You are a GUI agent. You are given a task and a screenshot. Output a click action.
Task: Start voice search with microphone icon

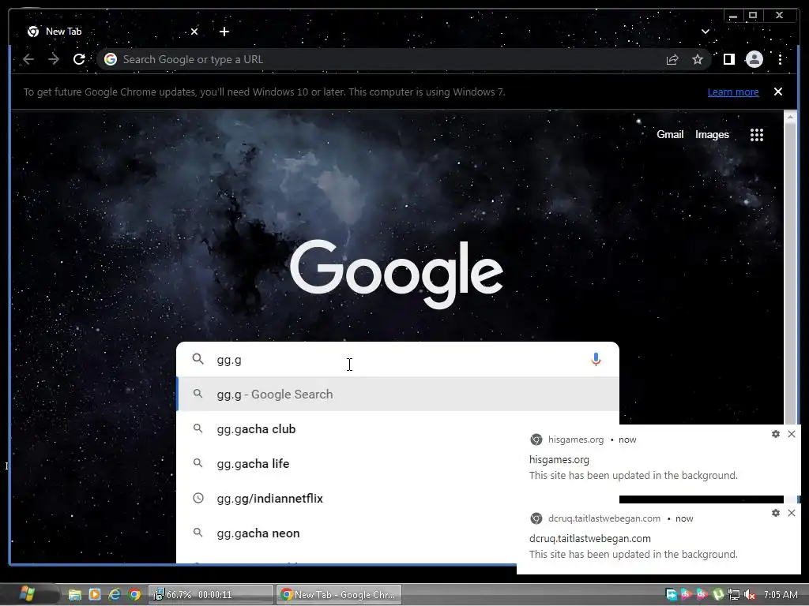[596, 359]
